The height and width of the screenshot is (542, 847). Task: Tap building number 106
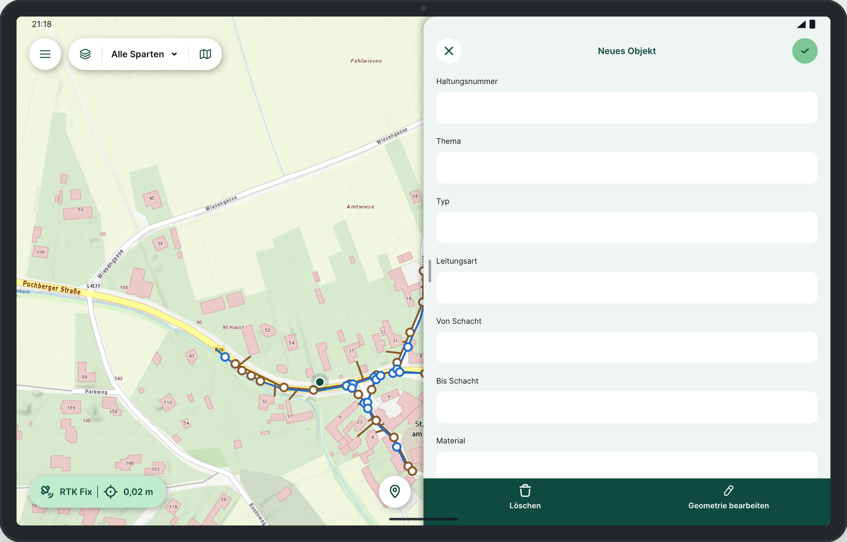pos(41,252)
